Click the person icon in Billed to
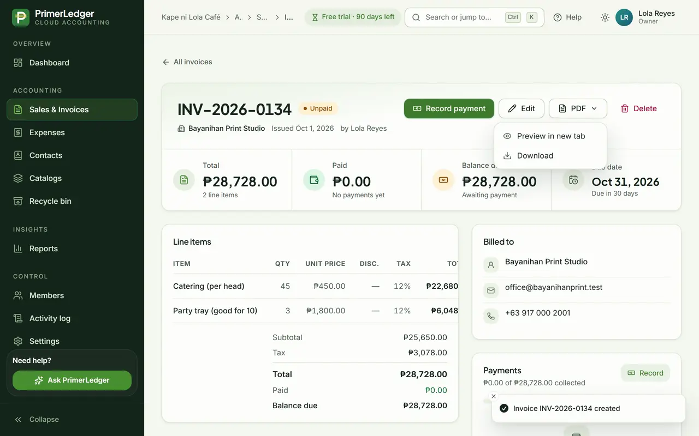Screen dimensions: 699x436 [491, 265]
